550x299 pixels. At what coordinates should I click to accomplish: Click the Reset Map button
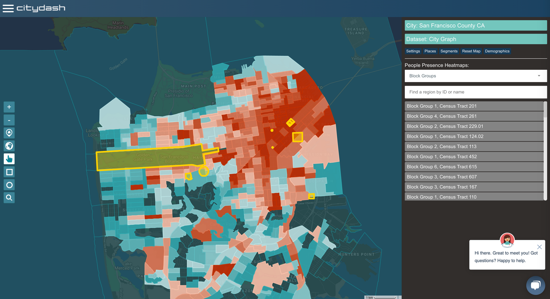click(x=471, y=51)
